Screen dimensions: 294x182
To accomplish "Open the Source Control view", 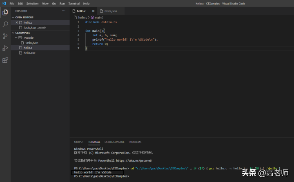I will (5, 36).
